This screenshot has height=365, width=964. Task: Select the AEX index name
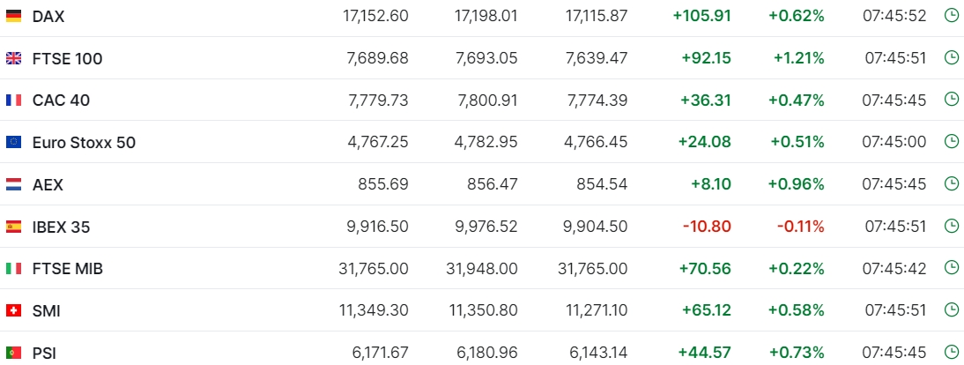48,184
